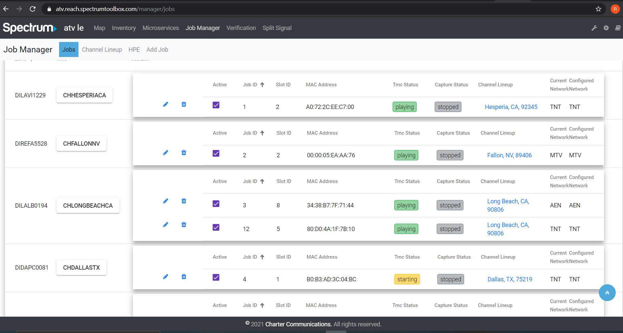Open Verification in the top navigation

[241, 28]
